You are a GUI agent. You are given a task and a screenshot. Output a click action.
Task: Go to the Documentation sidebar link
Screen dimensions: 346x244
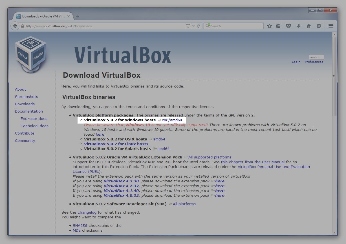click(x=29, y=111)
